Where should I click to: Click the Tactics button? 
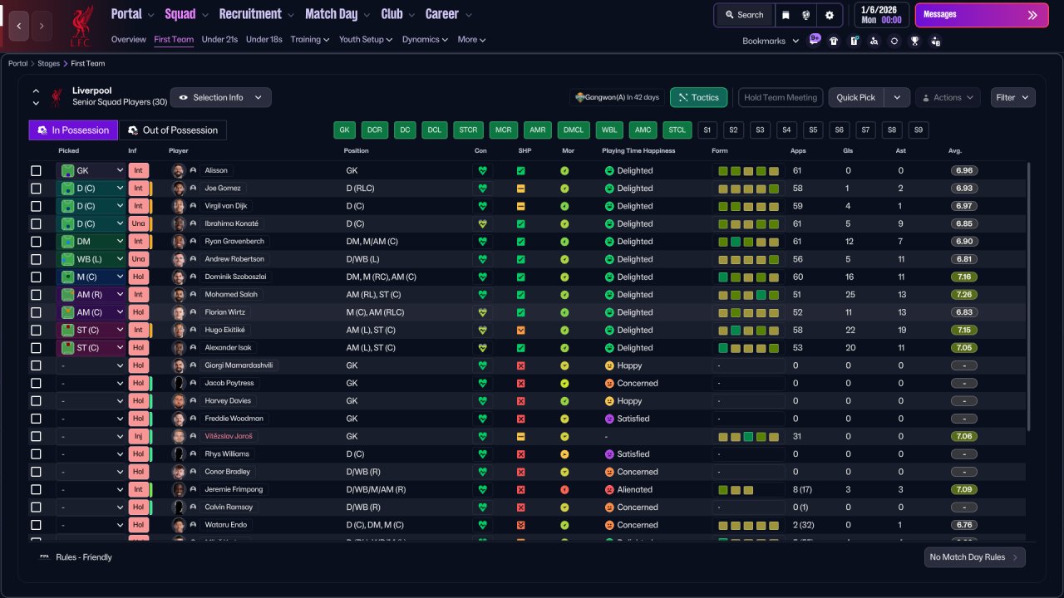pyautogui.click(x=698, y=98)
